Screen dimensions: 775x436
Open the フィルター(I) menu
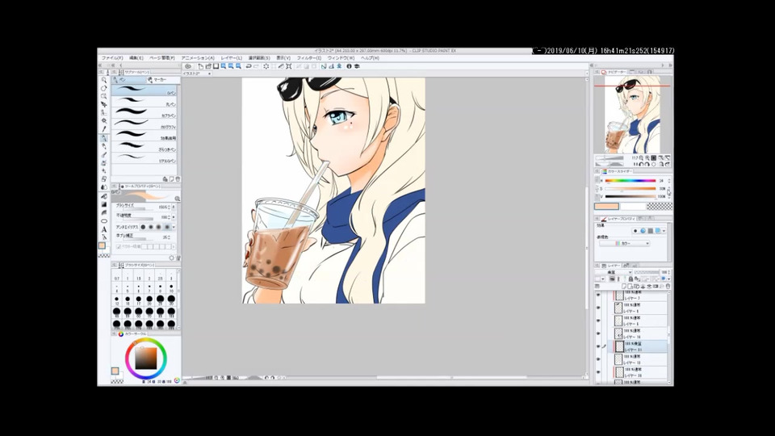[x=309, y=58]
